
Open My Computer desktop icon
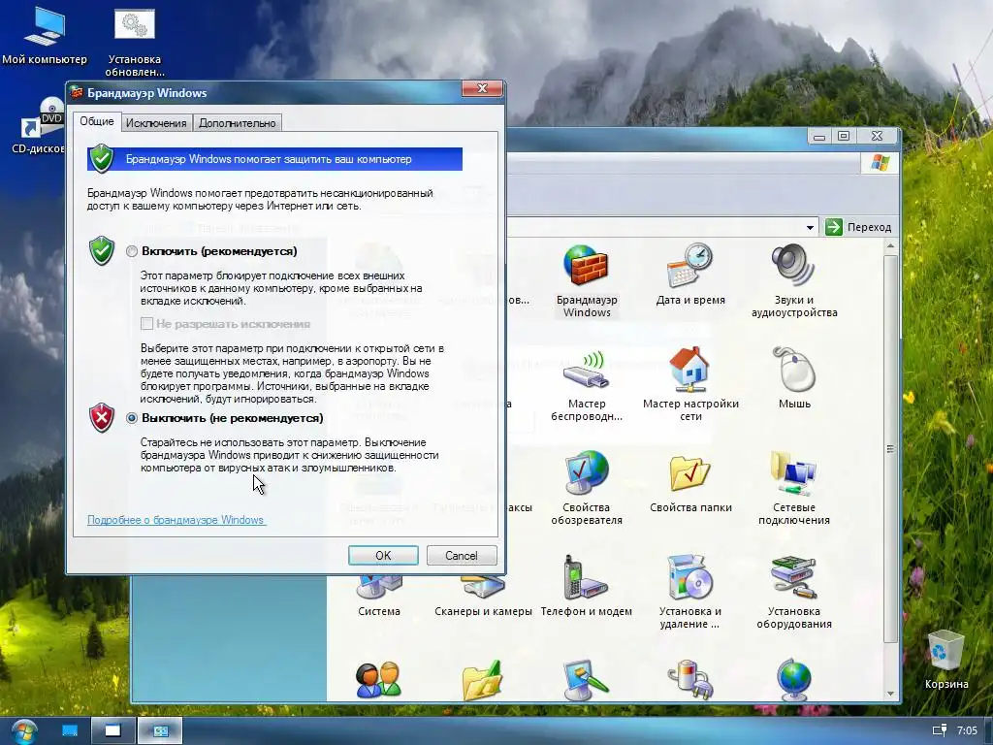click(45, 36)
